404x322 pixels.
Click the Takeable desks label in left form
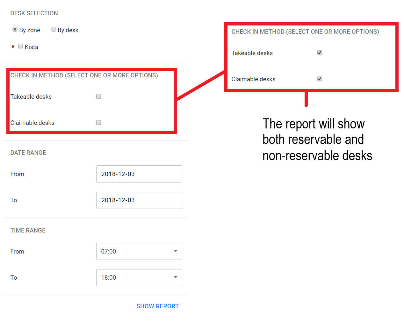pyautogui.click(x=31, y=97)
